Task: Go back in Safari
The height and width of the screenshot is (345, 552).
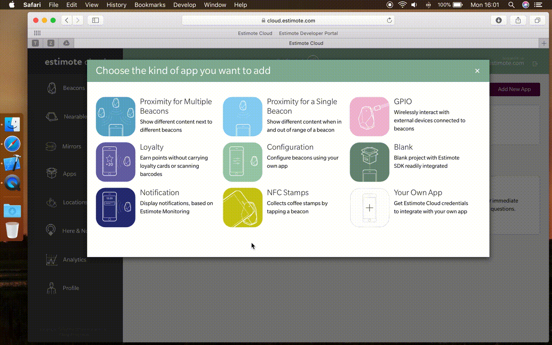Action: [66, 20]
